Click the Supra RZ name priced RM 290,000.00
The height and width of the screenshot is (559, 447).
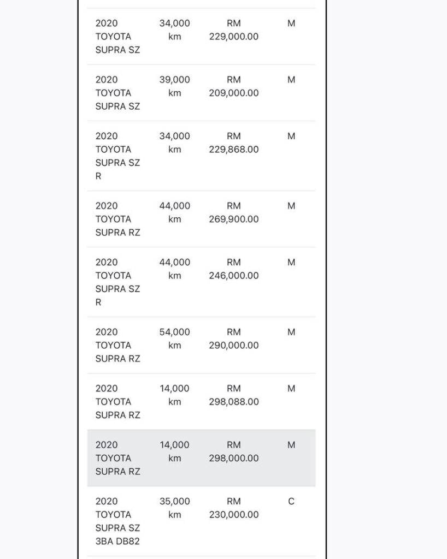tap(117, 345)
